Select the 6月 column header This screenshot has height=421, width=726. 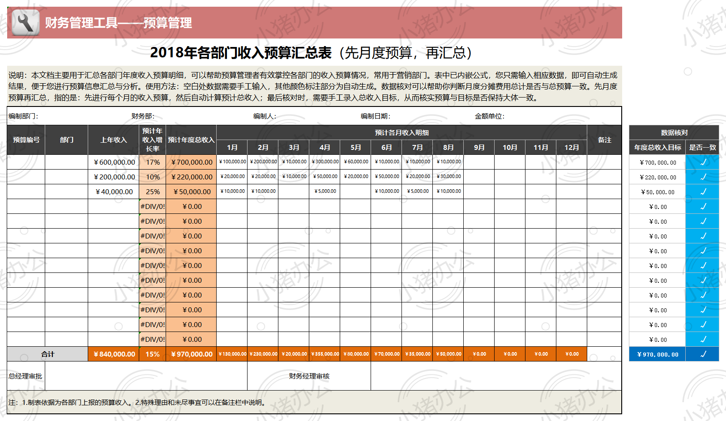coord(386,148)
